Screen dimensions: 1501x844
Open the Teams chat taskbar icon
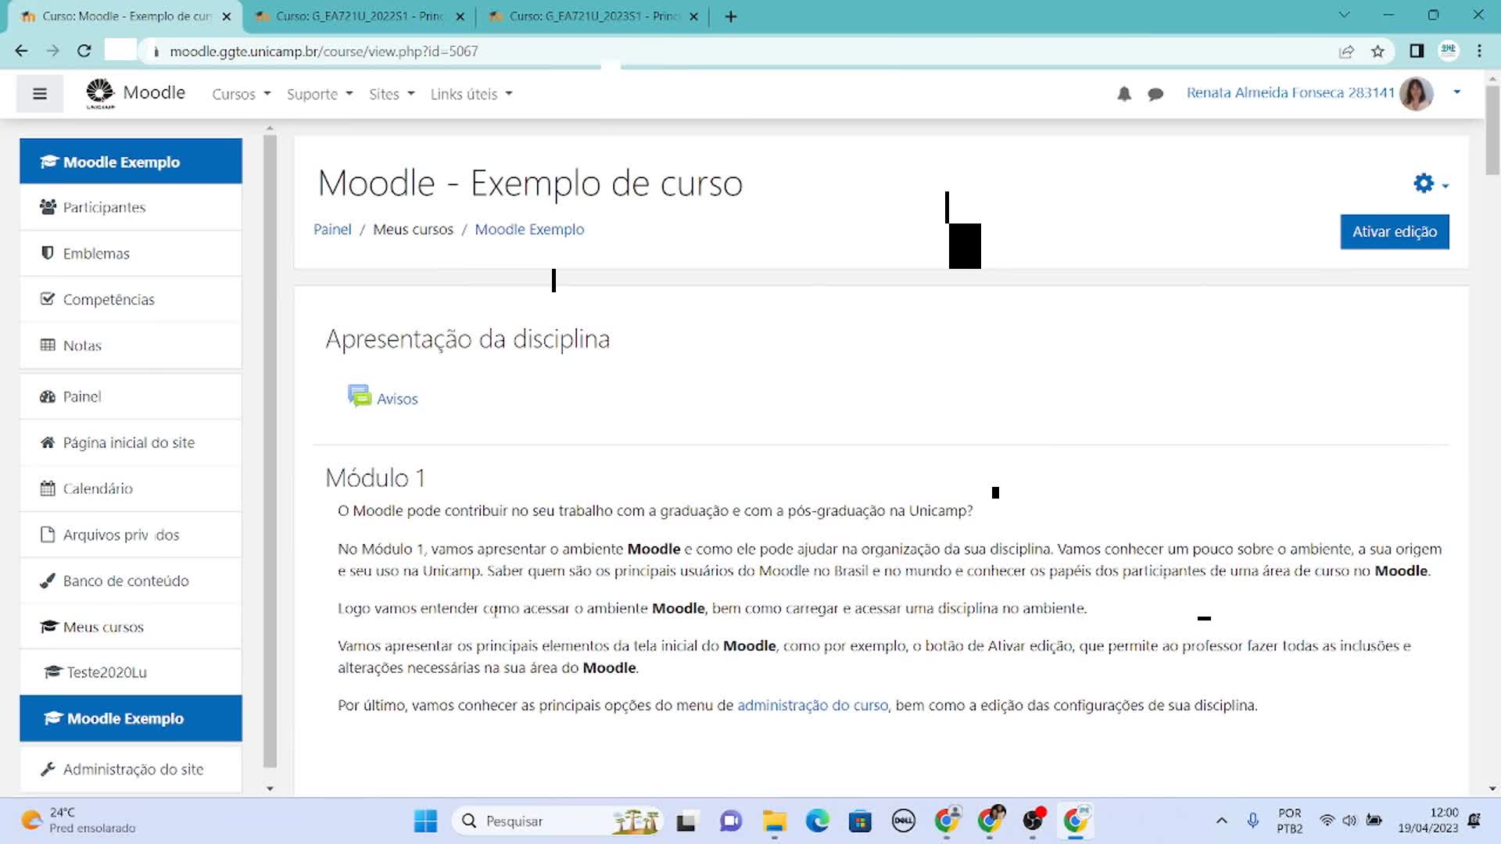pos(731,821)
